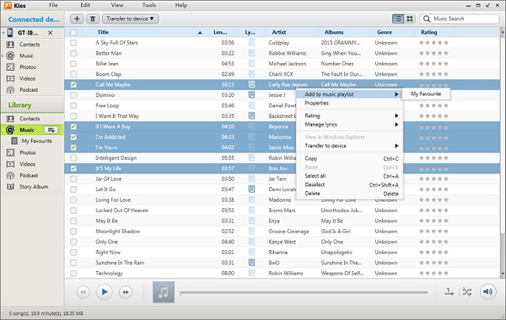Screen dimensions: 506x320
Task: Open the Tools menu
Action: 148,5
